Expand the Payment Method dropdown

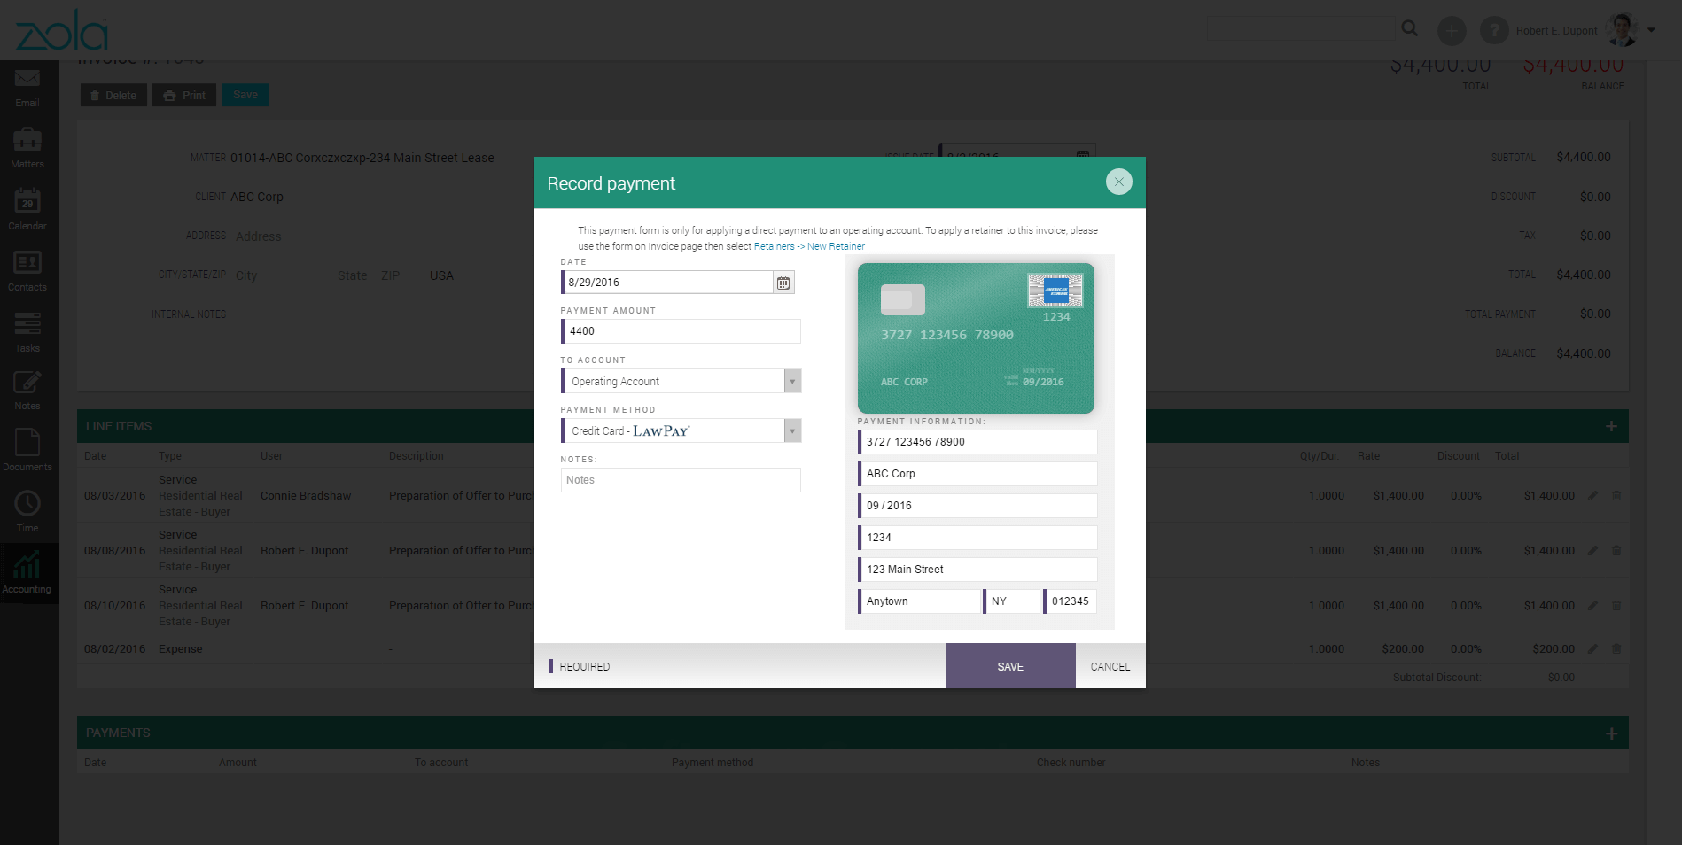[x=792, y=430]
